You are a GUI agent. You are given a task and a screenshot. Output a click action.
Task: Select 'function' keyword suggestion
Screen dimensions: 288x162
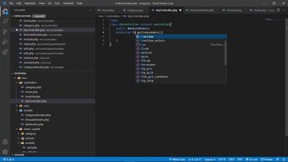click(x=181, y=36)
